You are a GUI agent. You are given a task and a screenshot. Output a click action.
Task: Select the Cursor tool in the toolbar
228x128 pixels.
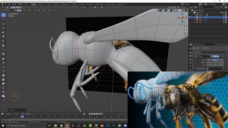tap(3, 19)
